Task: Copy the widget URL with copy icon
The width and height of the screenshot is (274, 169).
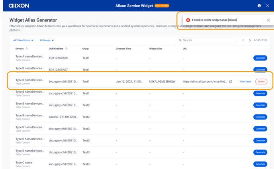Action: (x=231, y=82)
